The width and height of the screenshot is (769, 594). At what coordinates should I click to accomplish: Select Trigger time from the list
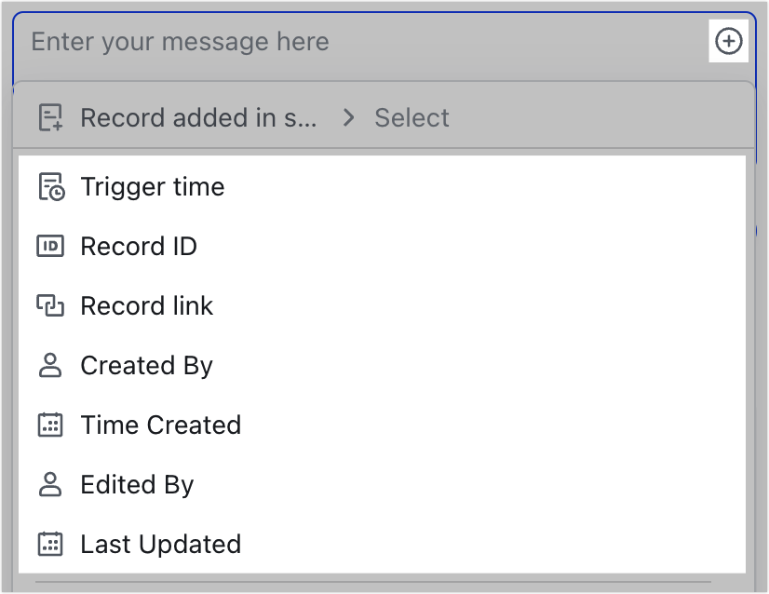(153, 186)
